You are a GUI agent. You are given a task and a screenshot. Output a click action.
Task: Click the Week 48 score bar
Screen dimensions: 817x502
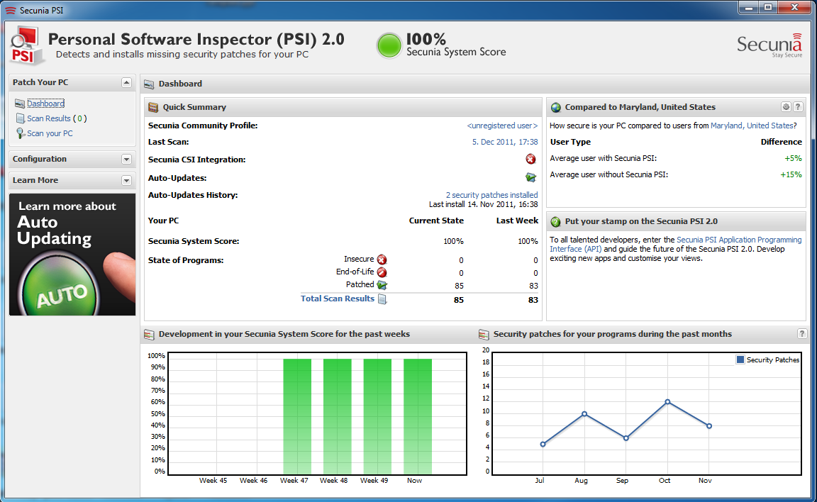point(337,416)
